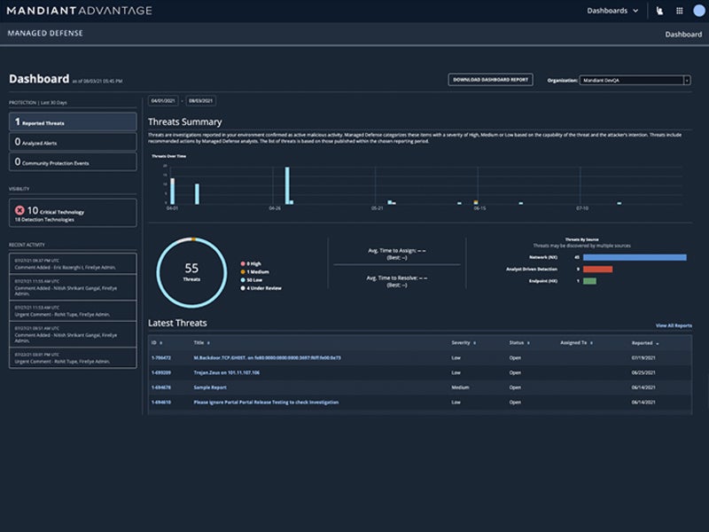The width and height of the screenshot is (709, 532).
Task: Click the Download Dashboard Report button
Action: pyautogui.click(x=490, y=79)
